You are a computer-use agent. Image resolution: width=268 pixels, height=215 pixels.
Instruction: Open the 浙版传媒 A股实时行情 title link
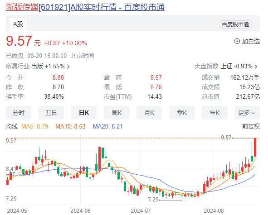pos(85,7)
